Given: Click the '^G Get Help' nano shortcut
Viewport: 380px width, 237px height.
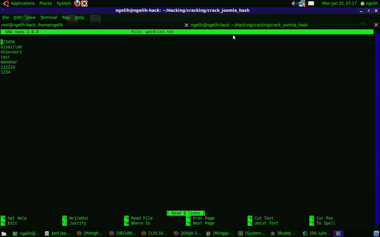Looking at the screenshot, I should point(14,218).
